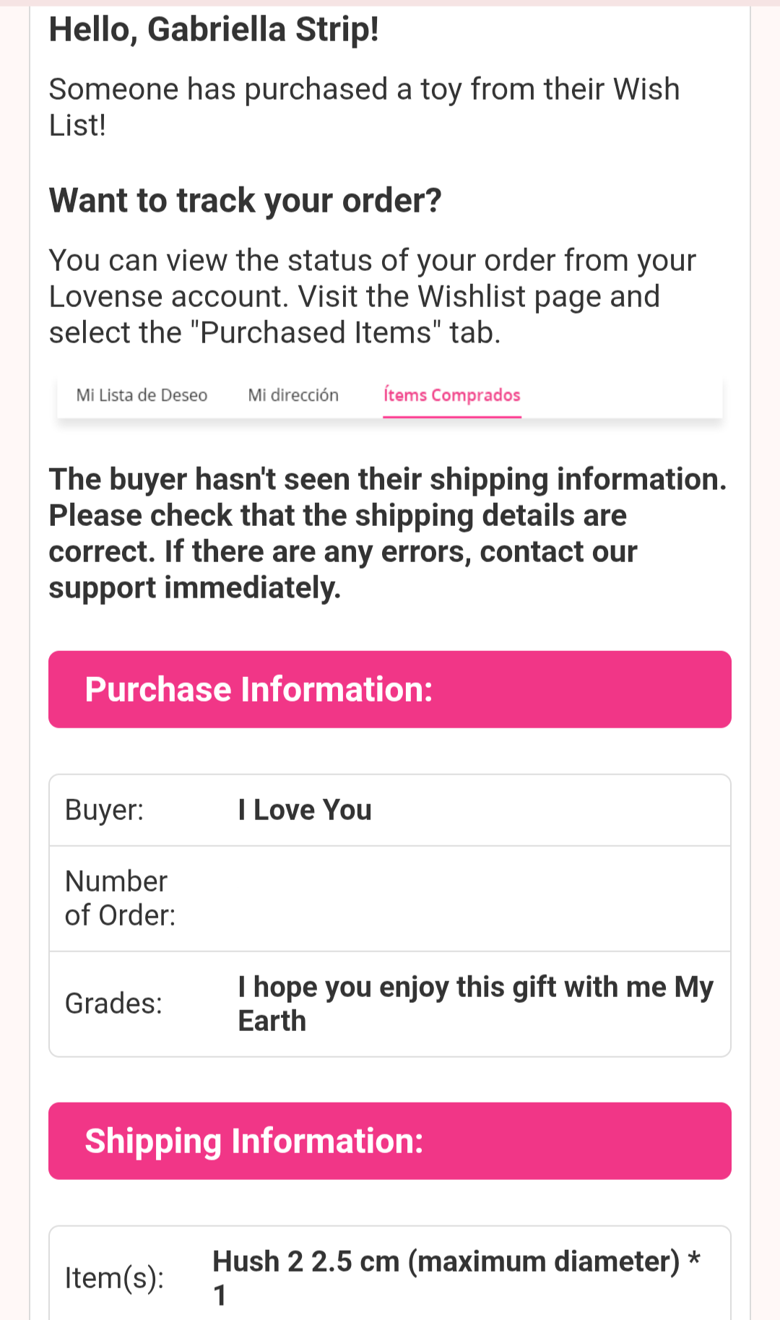The image size is (780, 1320).
Task: Click the "Grades:" label
Action: coord(113,1004)
